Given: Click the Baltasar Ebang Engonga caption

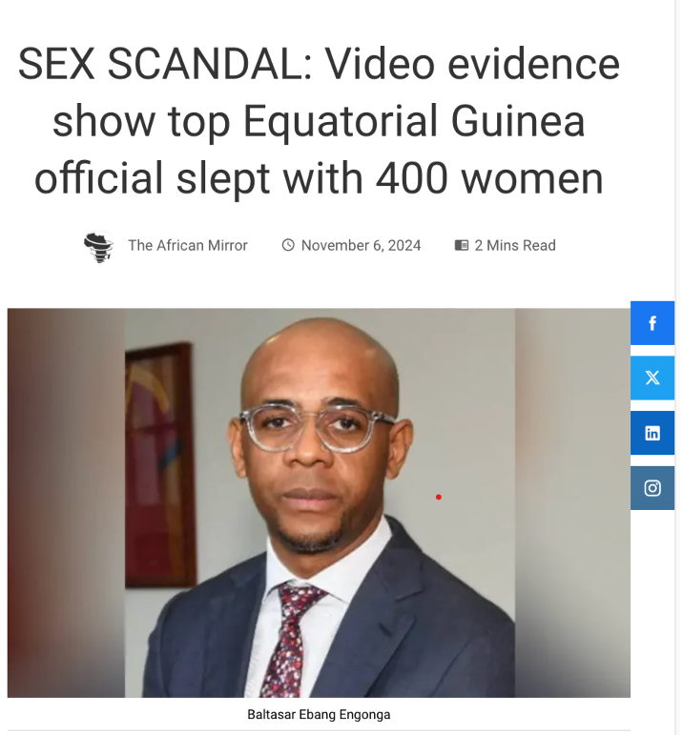Looking at the screenshot, I should (319, 714).
